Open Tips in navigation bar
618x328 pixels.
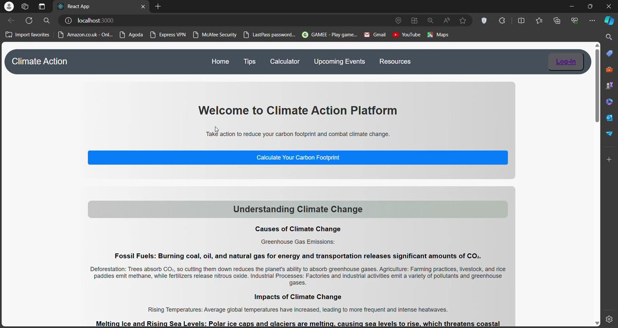tap(250, 61)
